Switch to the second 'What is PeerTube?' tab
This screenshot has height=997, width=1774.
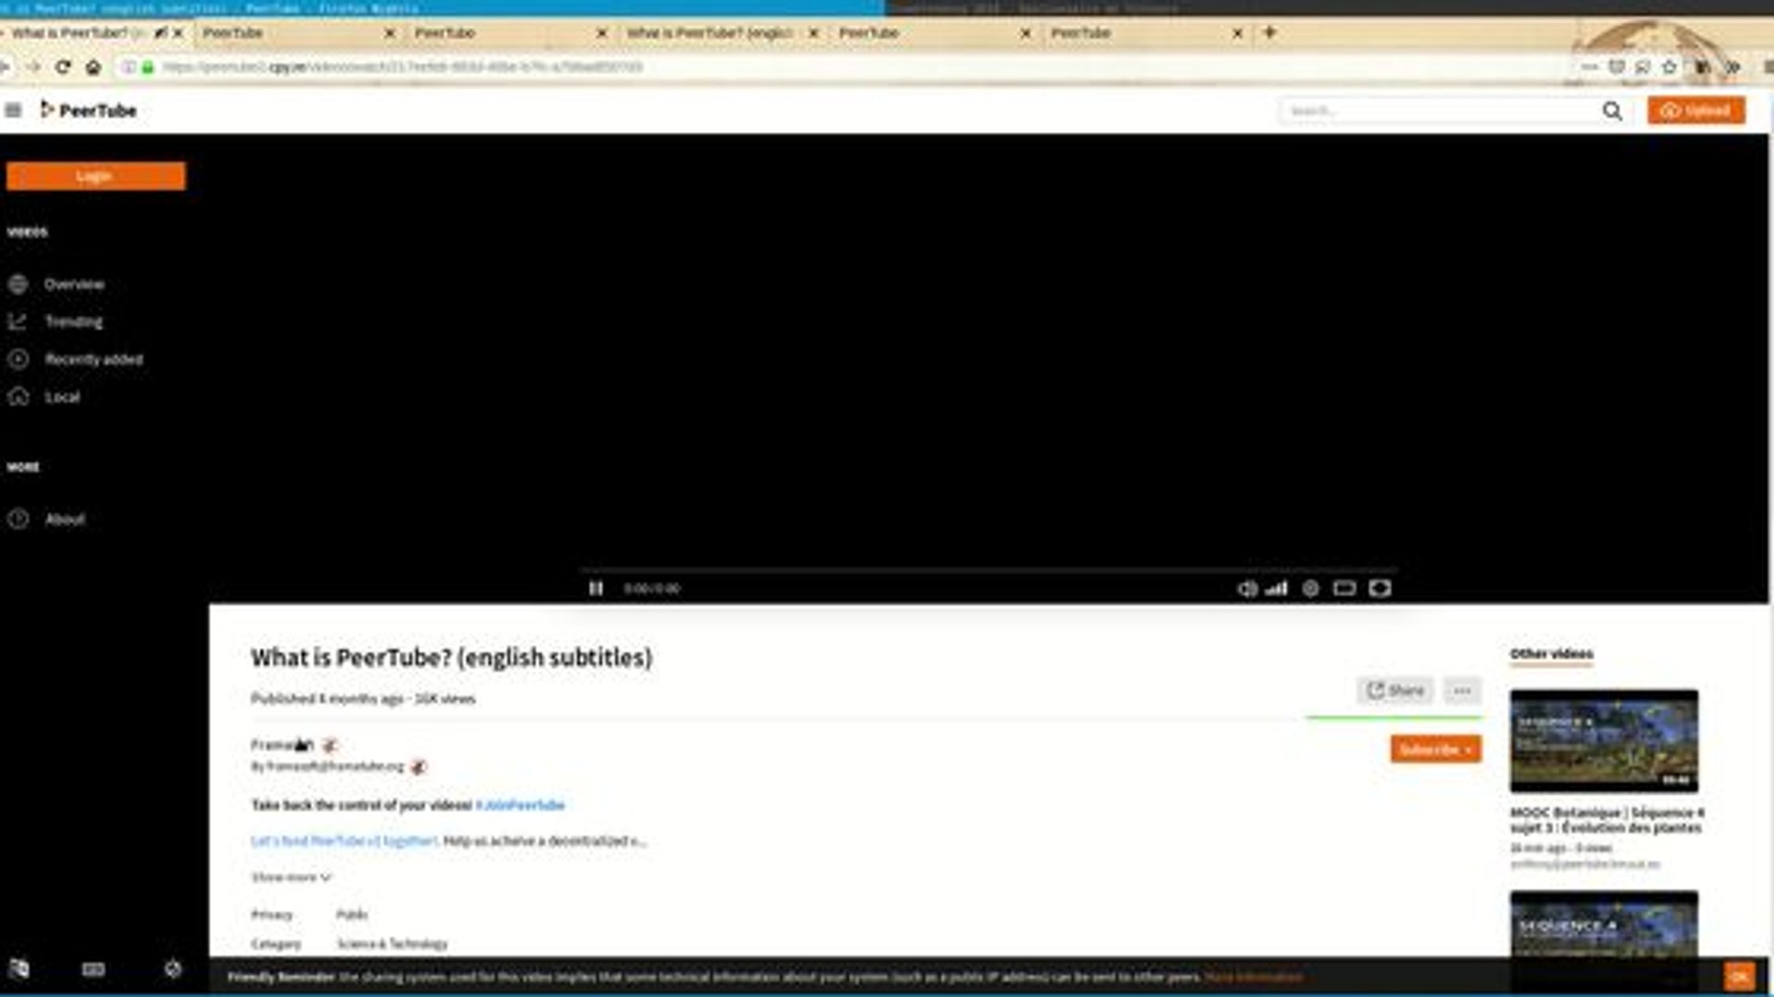coord(721,32)
